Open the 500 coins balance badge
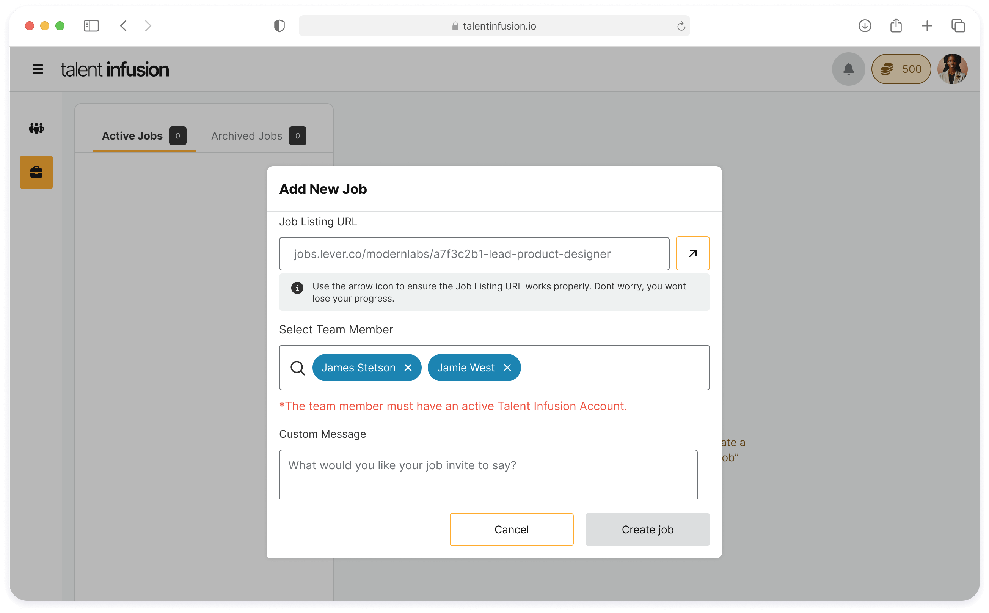 tap(901, 69)
